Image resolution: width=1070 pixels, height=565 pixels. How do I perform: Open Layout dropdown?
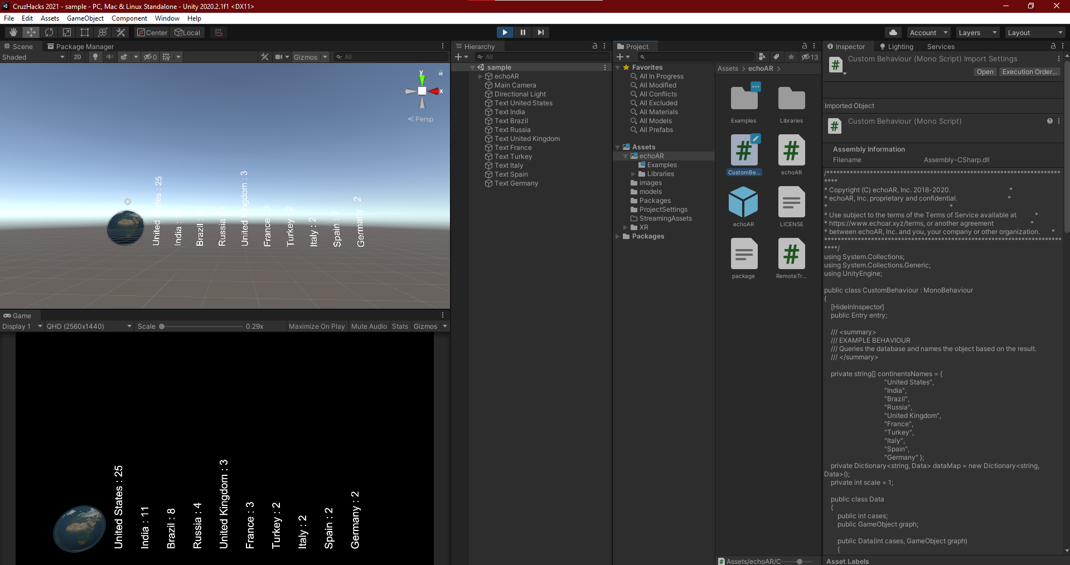click(x=1035, y=32)
